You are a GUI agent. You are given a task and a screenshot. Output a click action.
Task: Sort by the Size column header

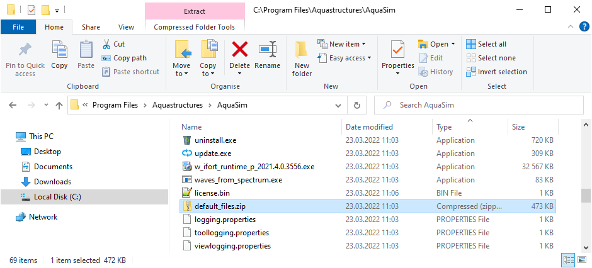(518, 127)
